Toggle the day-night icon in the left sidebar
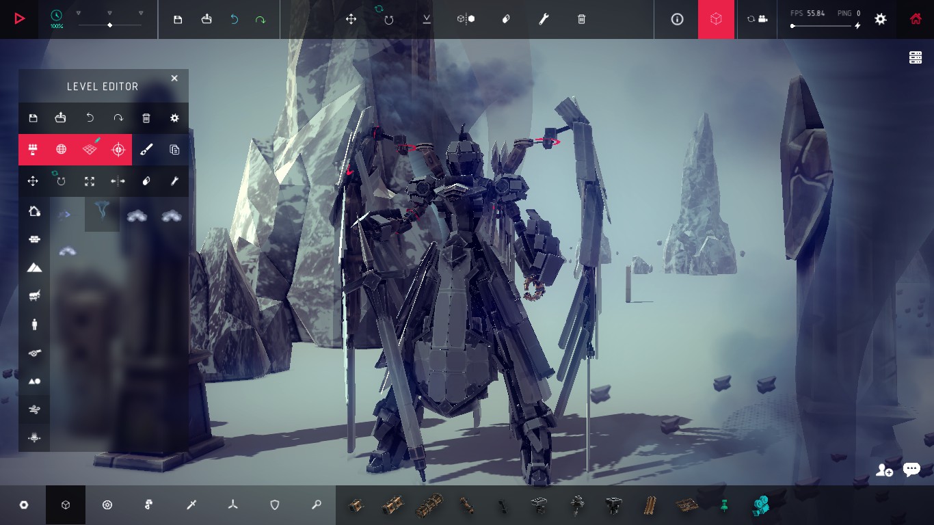Image resolution: width=934 pixels, height=525 pixels. coord(34,381)
